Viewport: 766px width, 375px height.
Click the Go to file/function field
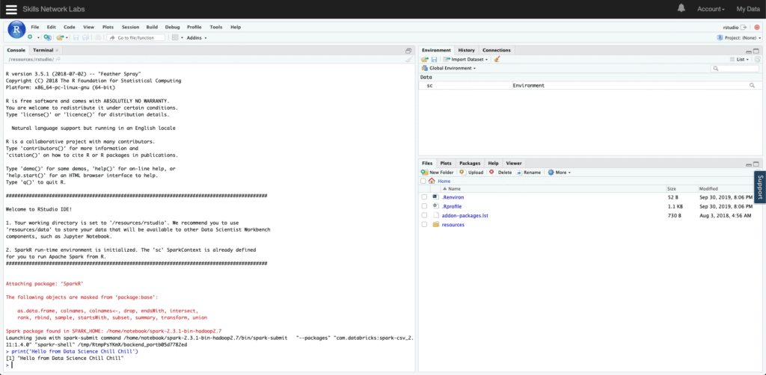coord(136,37)
